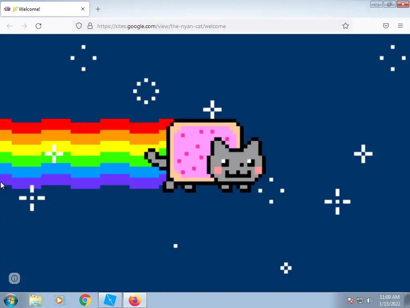Switch to the Roblox Studio taskbar app
410x308 pixels.
(110, 300)
